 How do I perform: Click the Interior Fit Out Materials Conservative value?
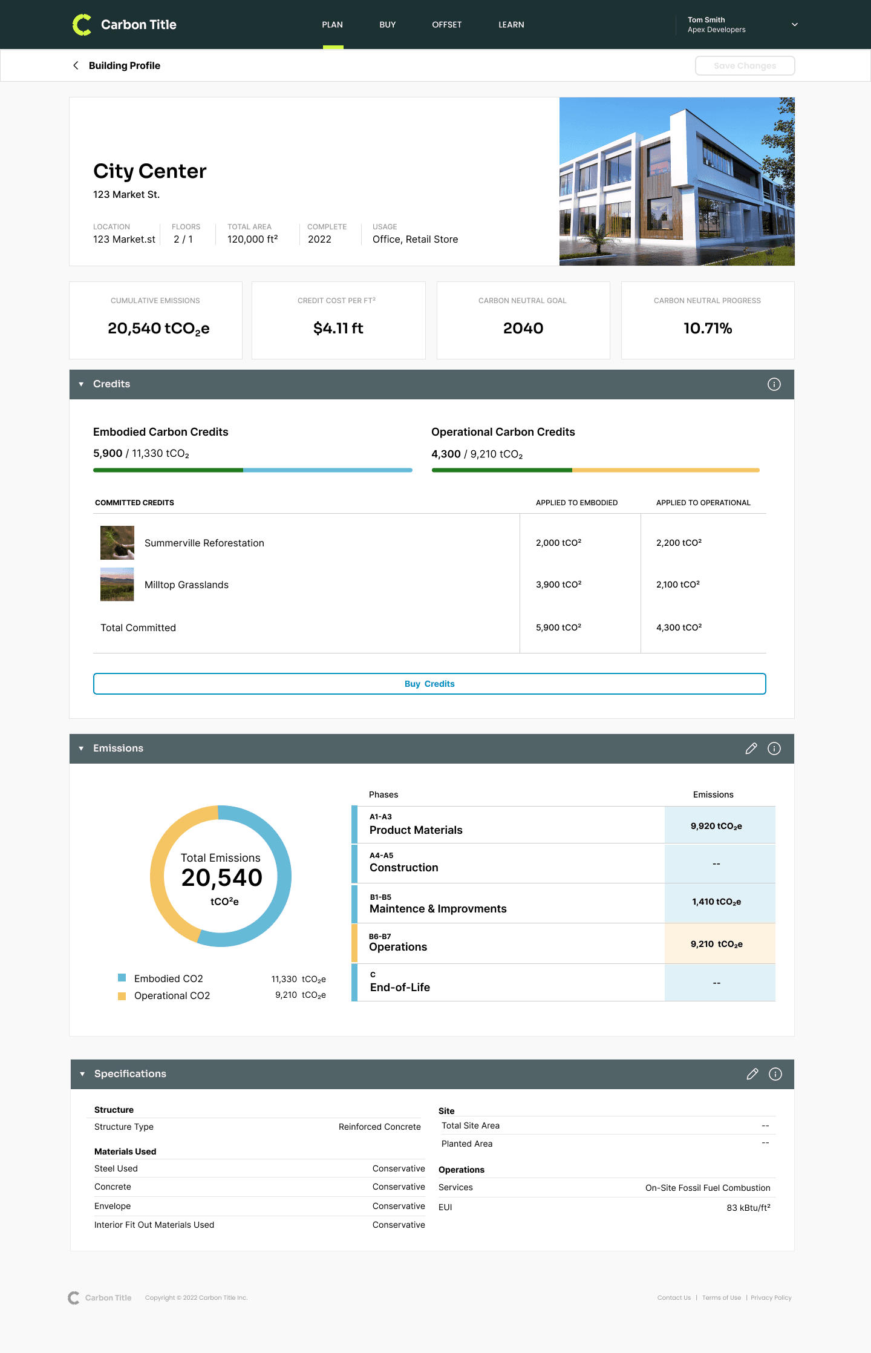click(x=399, y=1225)
